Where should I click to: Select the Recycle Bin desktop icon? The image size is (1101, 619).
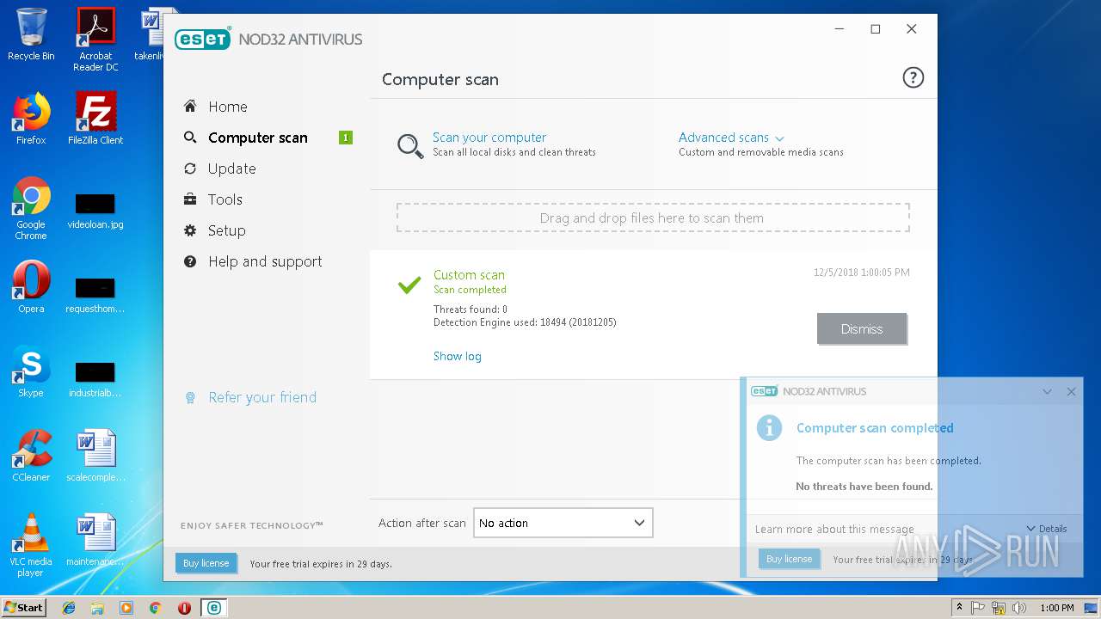[31, 35]
